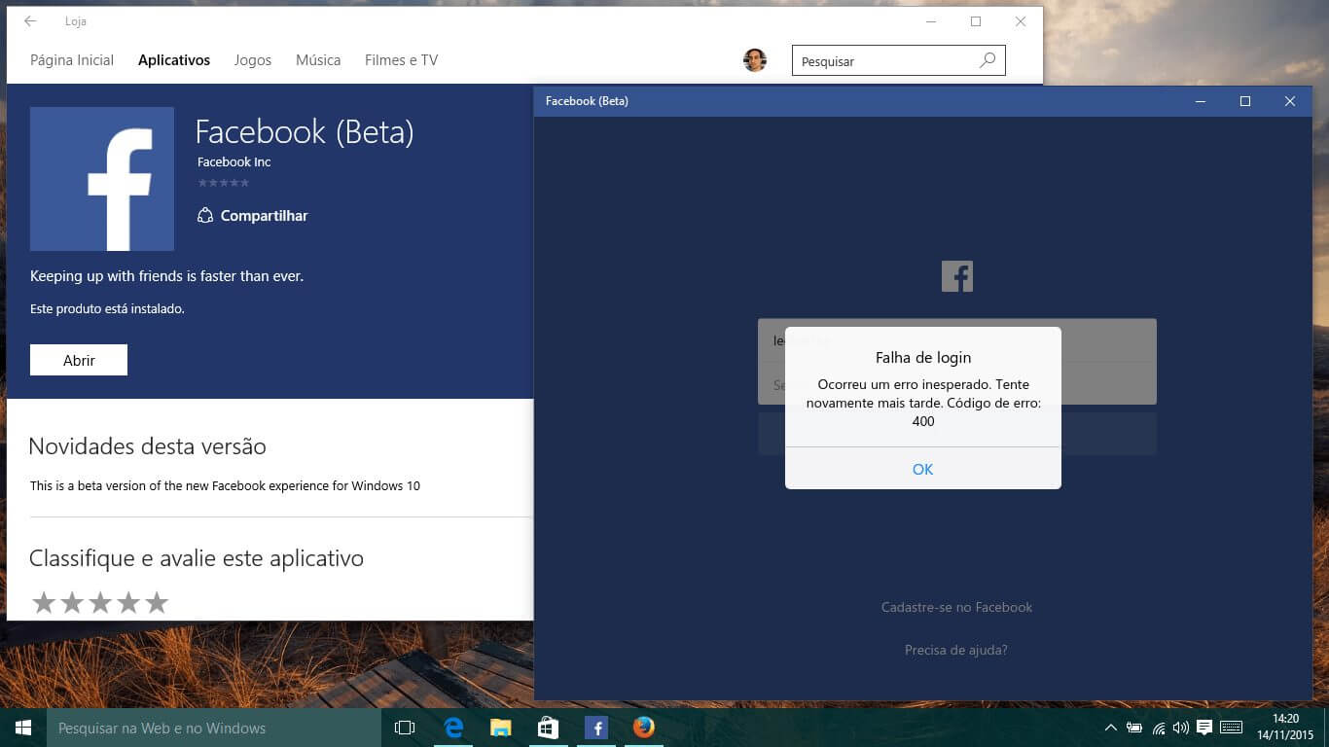Open the Windows Start menu
1329x747 pixels.
23,728
